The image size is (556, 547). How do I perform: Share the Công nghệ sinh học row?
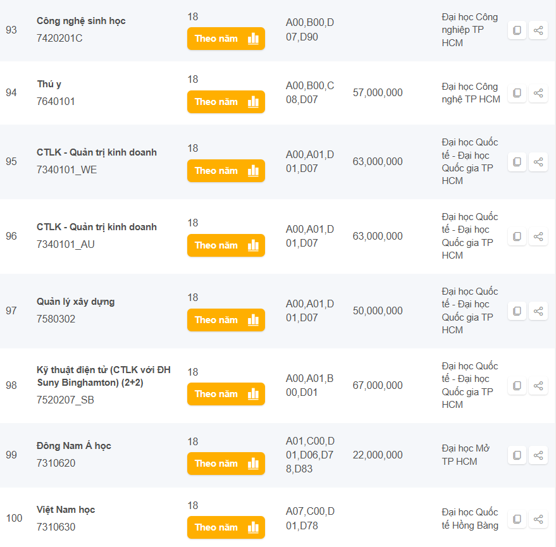[x=538, y=30]
